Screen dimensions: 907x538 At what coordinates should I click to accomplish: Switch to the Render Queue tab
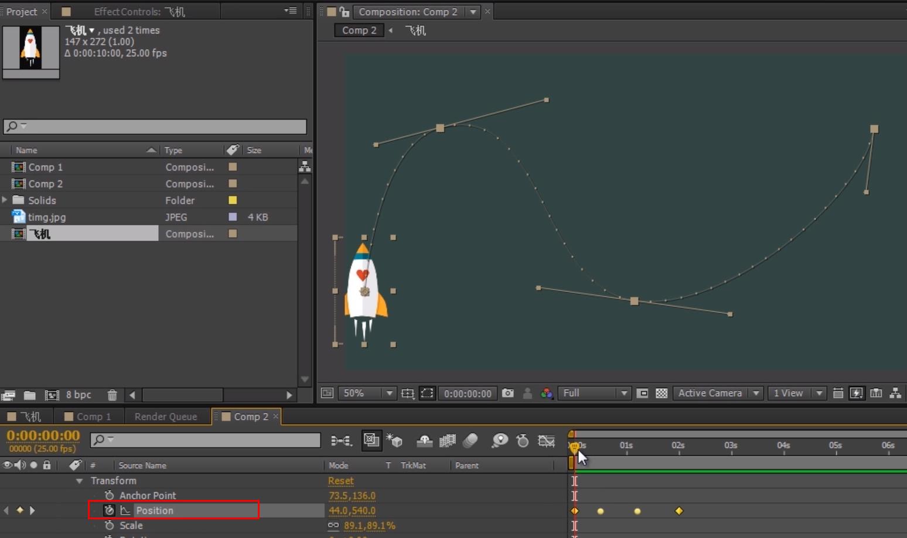pos(165,417)
